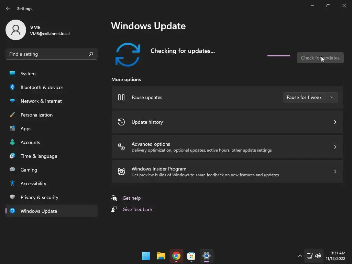Click the Windows Insider Program title

pyautogui.click(x=159, y=168)
